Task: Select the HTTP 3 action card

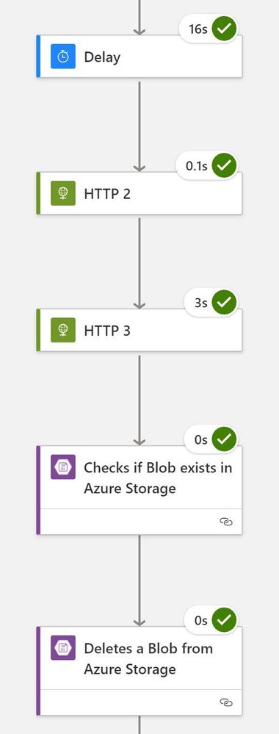Action: (139, 330)
